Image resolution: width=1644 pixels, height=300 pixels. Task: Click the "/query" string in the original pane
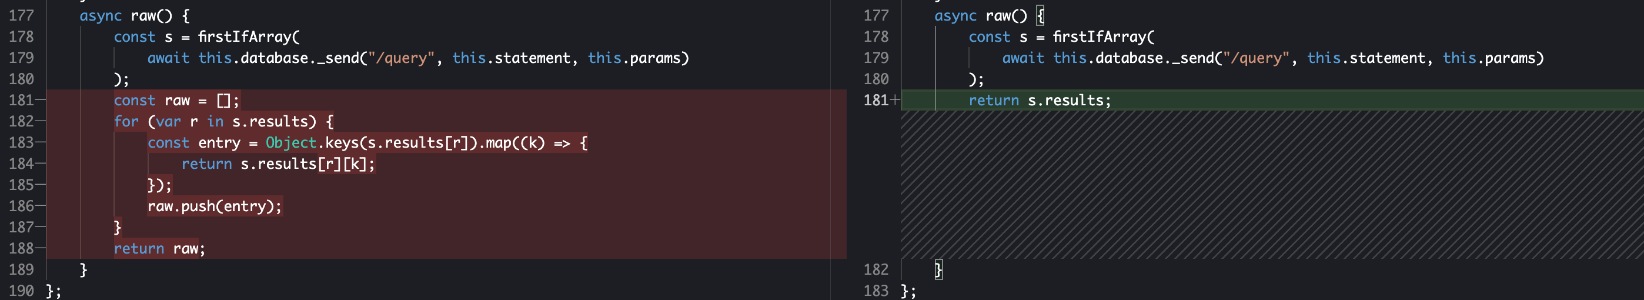(402, 58)
